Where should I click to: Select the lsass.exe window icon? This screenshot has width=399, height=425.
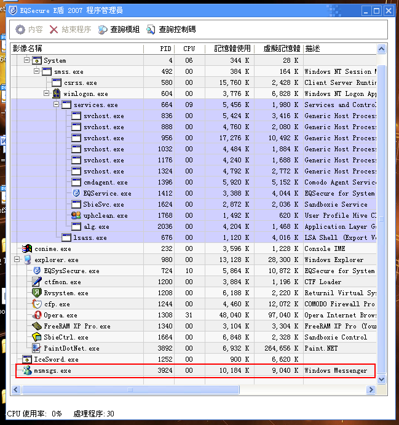66,237
